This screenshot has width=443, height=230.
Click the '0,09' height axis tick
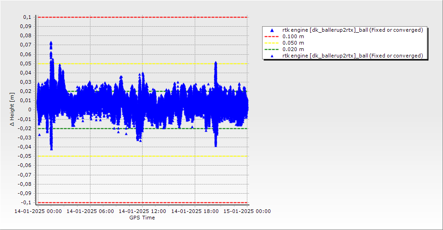pos(26,27)
